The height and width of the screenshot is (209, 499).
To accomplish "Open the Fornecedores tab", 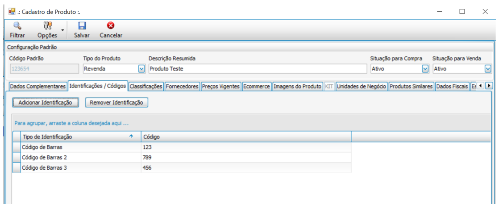I will (182, 86).
